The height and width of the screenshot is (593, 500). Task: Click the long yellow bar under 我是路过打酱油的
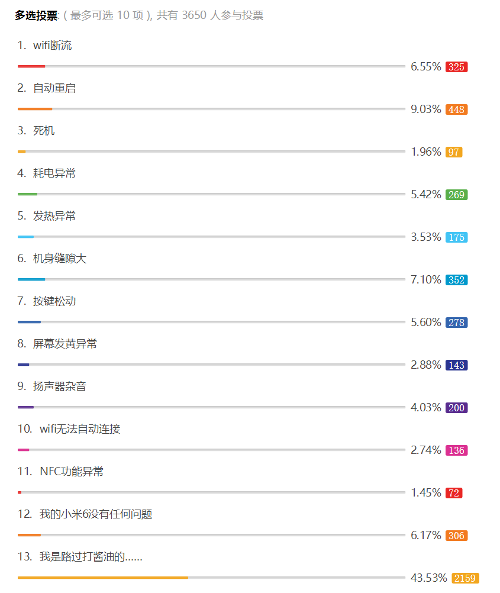[103, 578]
